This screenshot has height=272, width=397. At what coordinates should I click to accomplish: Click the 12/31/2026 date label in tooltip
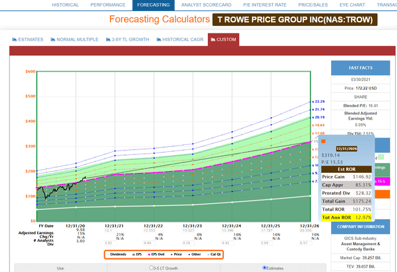[x=346, y=149]
